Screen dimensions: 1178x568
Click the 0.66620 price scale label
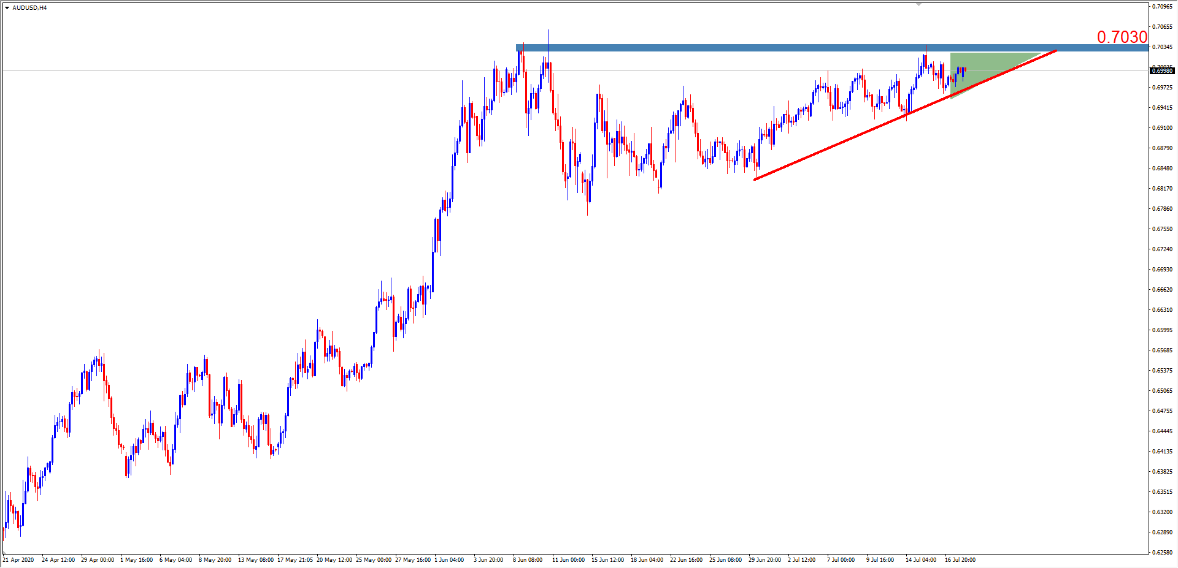[x=1162, y=290]
